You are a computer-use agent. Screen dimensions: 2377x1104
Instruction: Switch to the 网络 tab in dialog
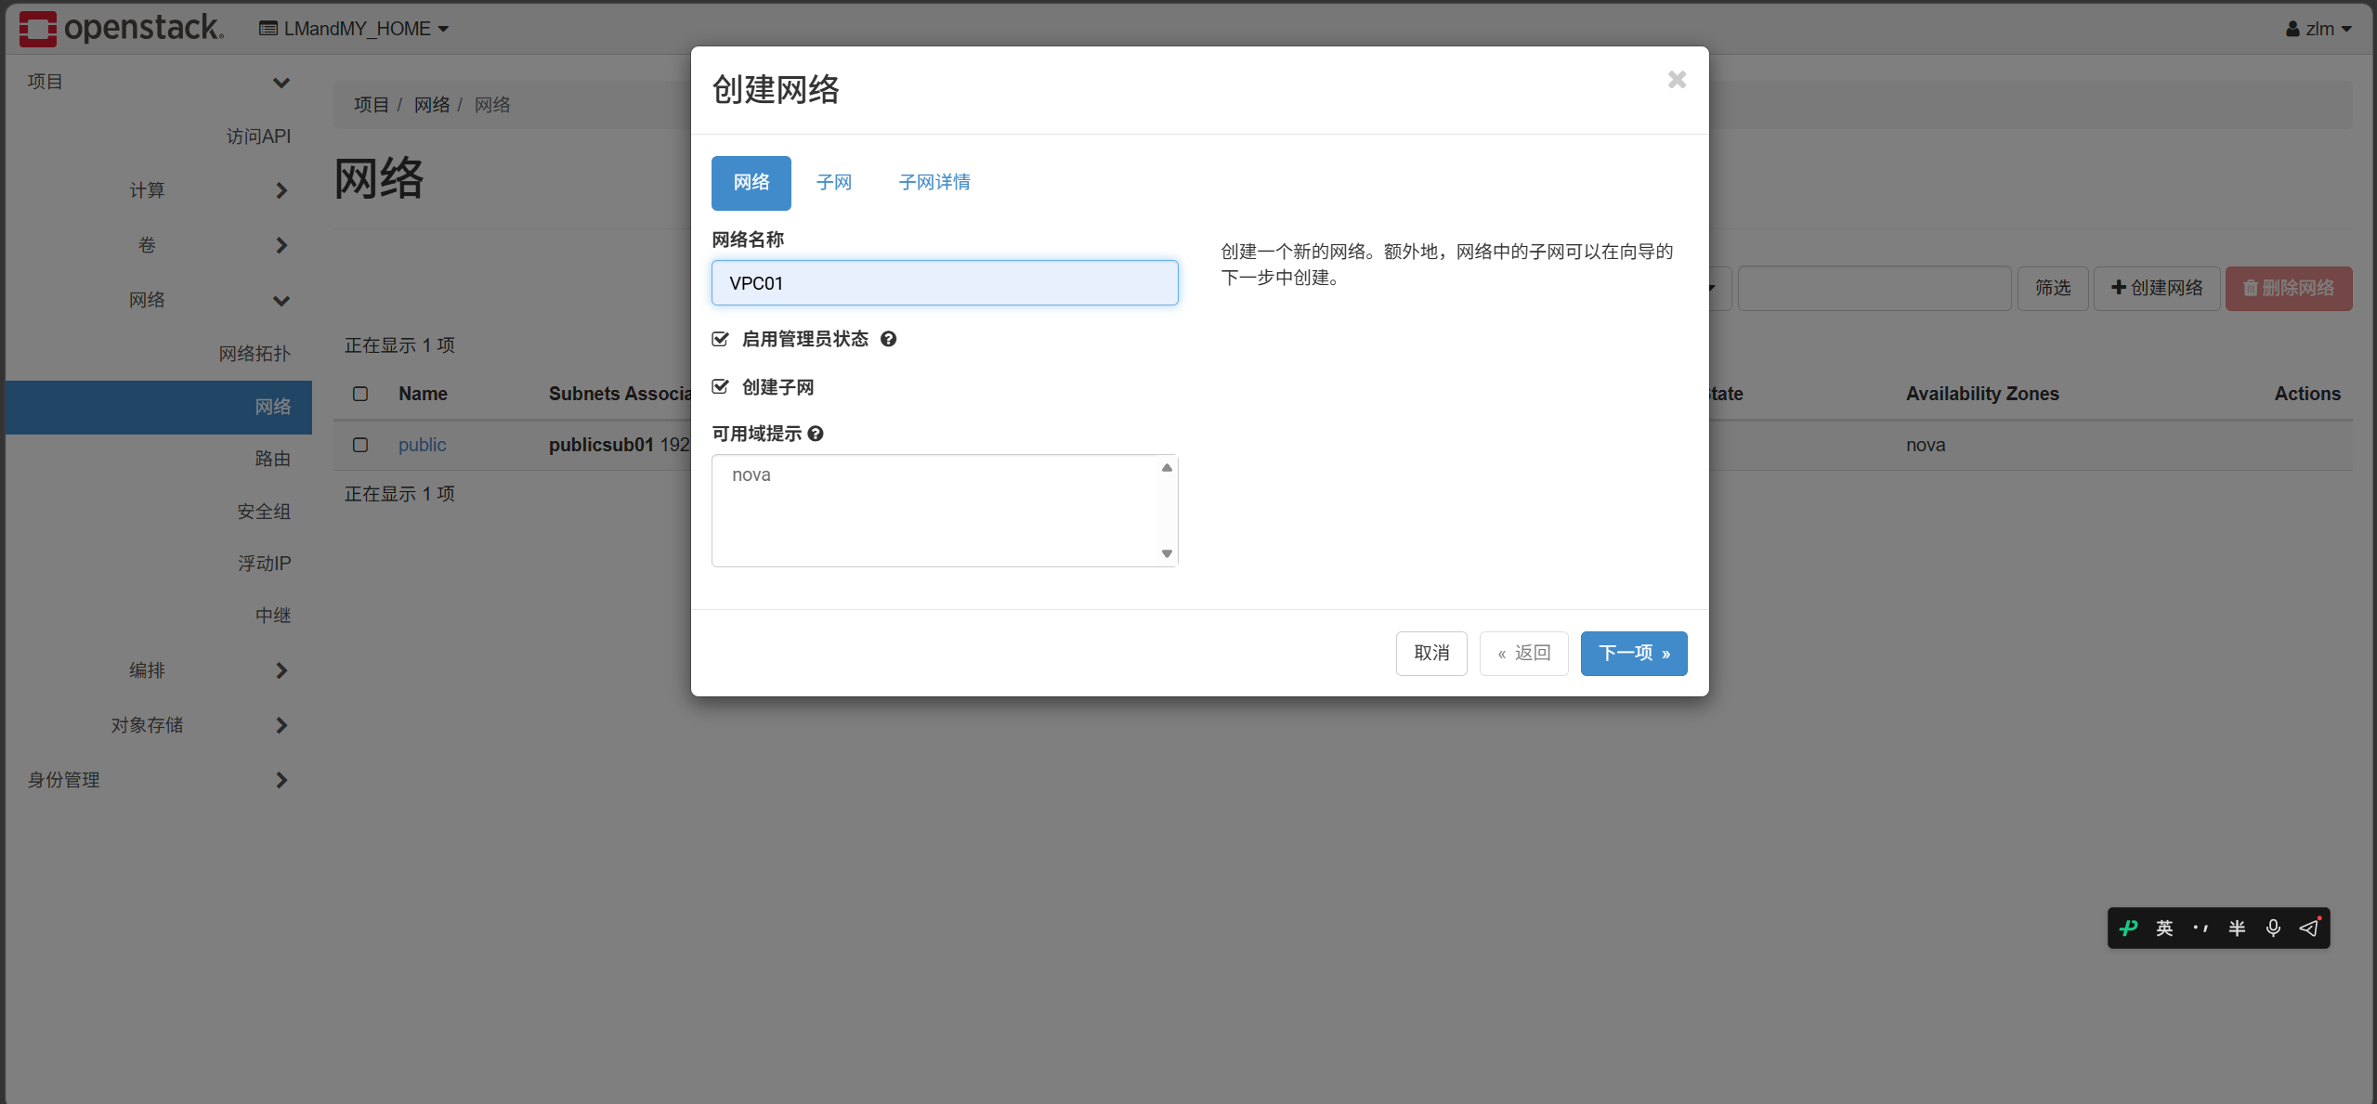pyautogui.click(x=751, y=183)
